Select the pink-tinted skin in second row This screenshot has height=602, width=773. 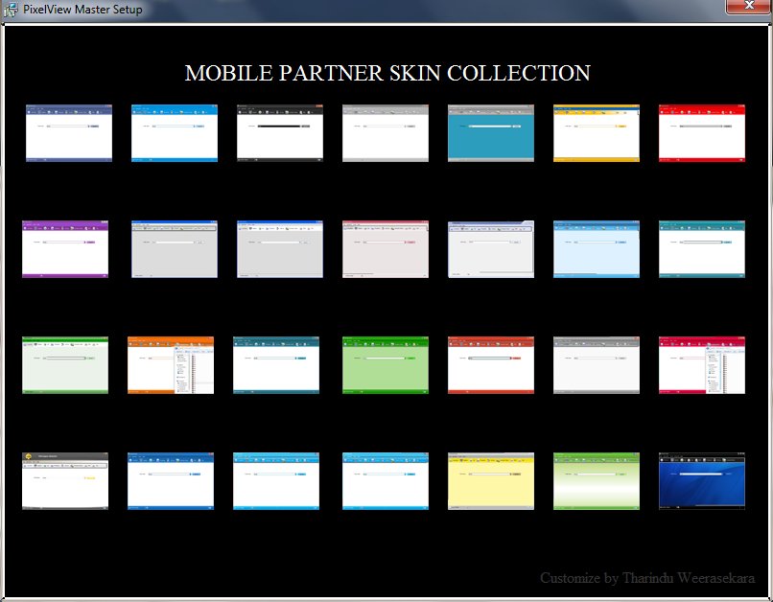click(385, 248)
